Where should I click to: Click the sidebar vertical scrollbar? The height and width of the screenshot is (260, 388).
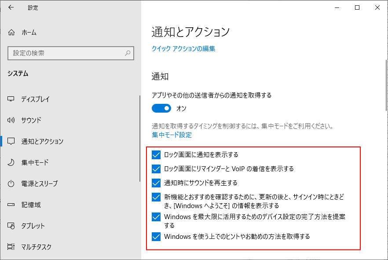140,139
